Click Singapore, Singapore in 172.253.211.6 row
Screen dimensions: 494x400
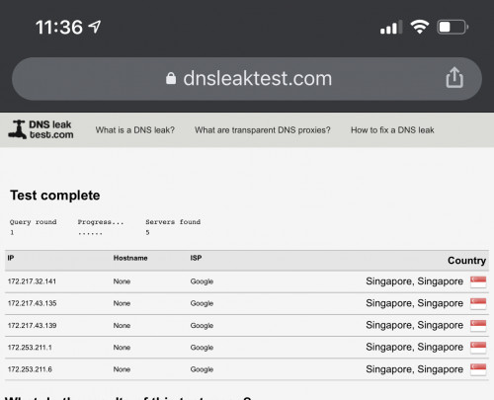414,369
